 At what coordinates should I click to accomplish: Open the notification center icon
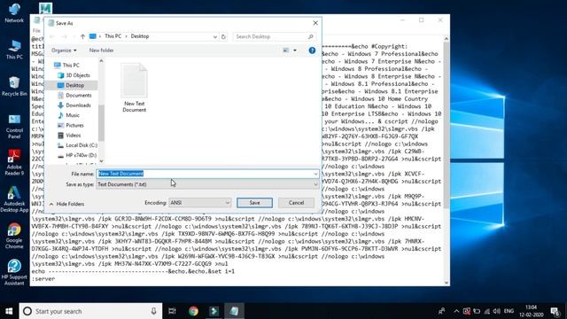pos(555,311)
